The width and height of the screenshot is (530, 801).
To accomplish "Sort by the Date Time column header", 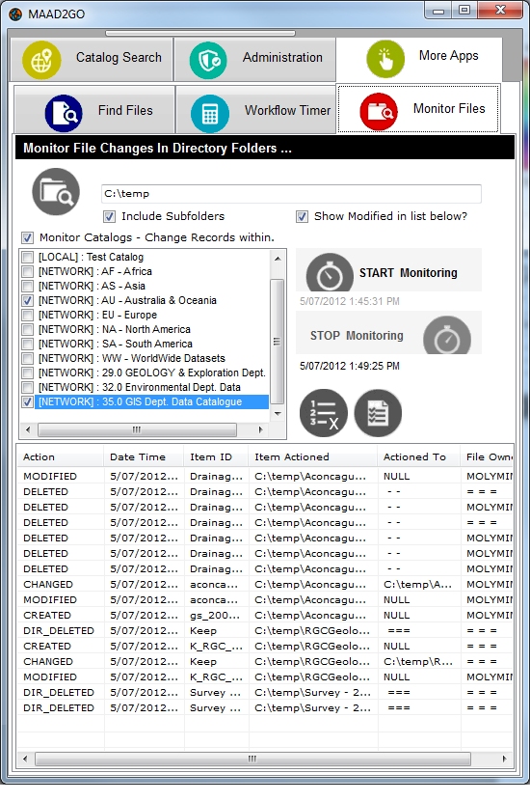I will coord(144,457).
